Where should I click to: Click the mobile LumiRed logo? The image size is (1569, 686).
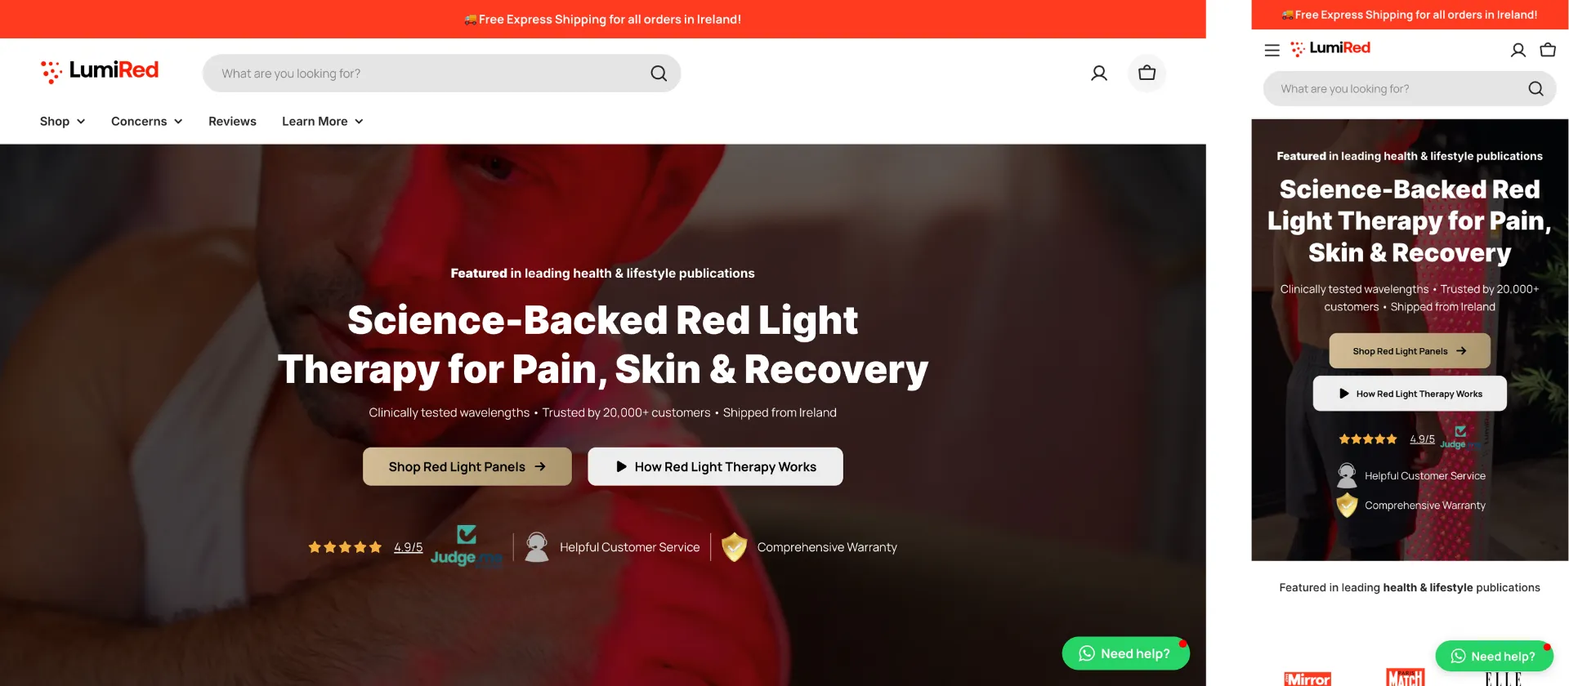click(1330, 49)
